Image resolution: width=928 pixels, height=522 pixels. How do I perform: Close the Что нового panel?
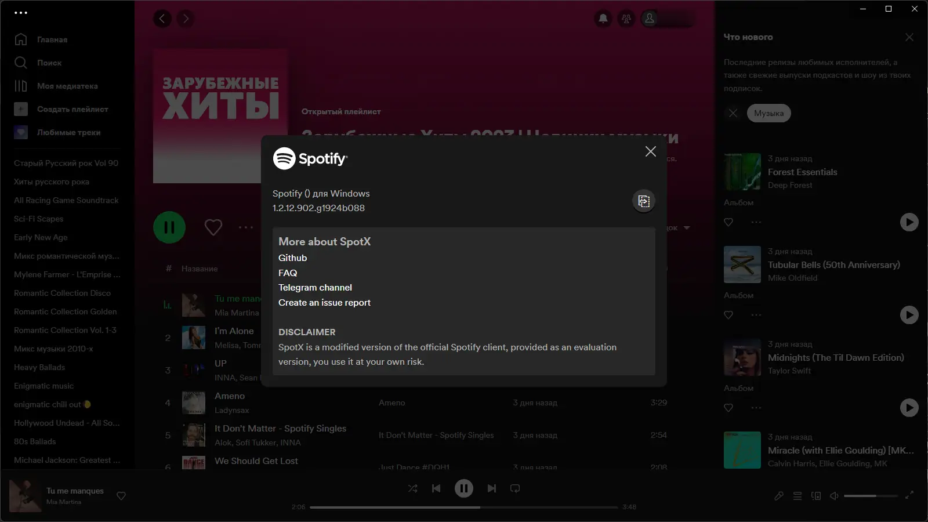pyautogui.click(x=909, y=37)
